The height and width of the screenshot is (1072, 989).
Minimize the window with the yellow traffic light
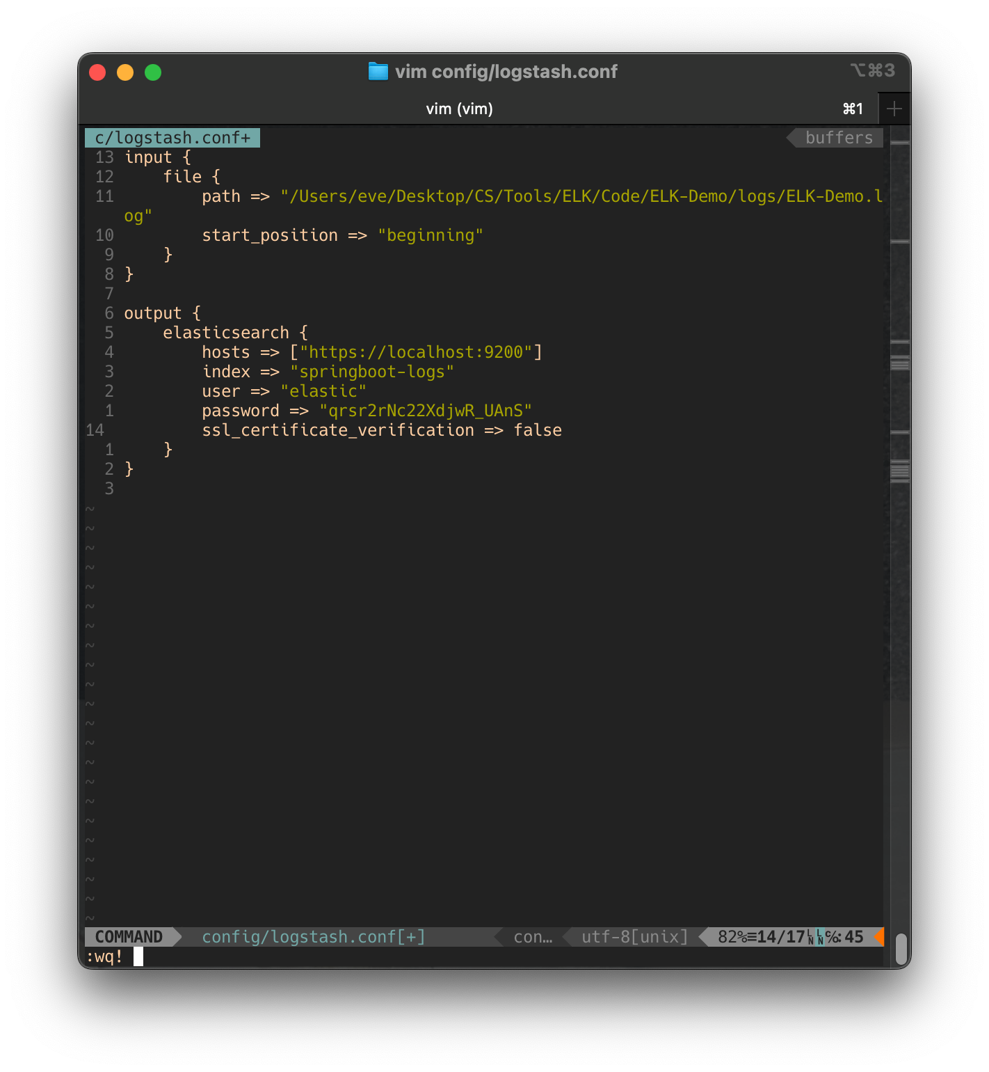[125, 72]
